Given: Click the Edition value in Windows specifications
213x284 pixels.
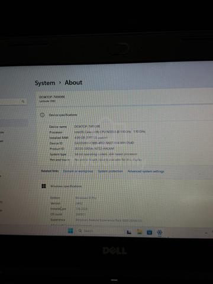Looking at the screenshot, I should point(86,198).
